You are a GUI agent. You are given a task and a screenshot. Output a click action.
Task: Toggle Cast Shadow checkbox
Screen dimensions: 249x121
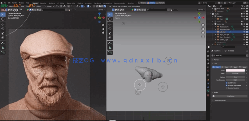[227, 83]
